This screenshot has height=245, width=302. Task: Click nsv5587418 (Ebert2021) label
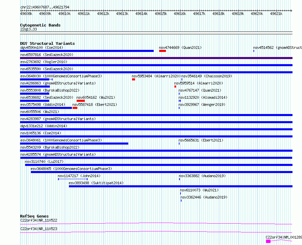tap(95, 105)
